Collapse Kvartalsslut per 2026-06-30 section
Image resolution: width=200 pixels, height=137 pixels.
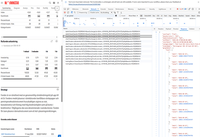(2, 46)
